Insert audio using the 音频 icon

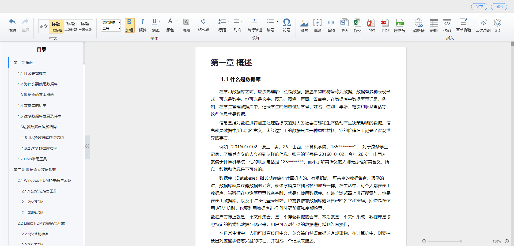point(331,23)
